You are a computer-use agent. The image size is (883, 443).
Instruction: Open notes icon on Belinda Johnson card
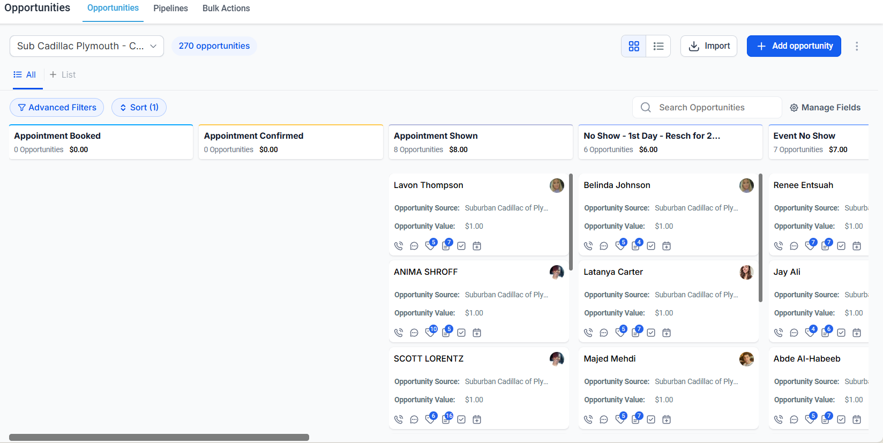[x=635, y=246]
